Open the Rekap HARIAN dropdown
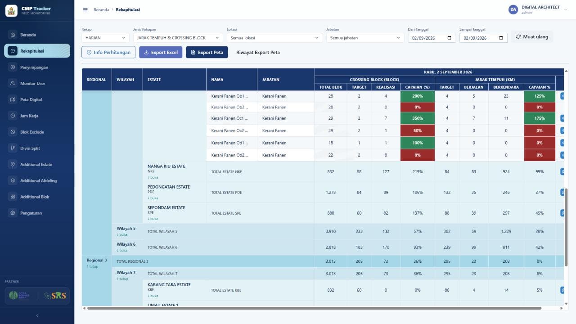The width and height of the screenshot is (576, 324). 106,38
